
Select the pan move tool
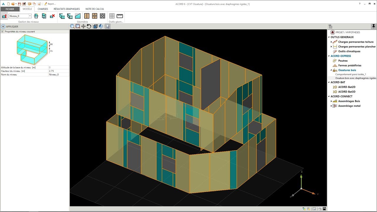pos(83,26)
